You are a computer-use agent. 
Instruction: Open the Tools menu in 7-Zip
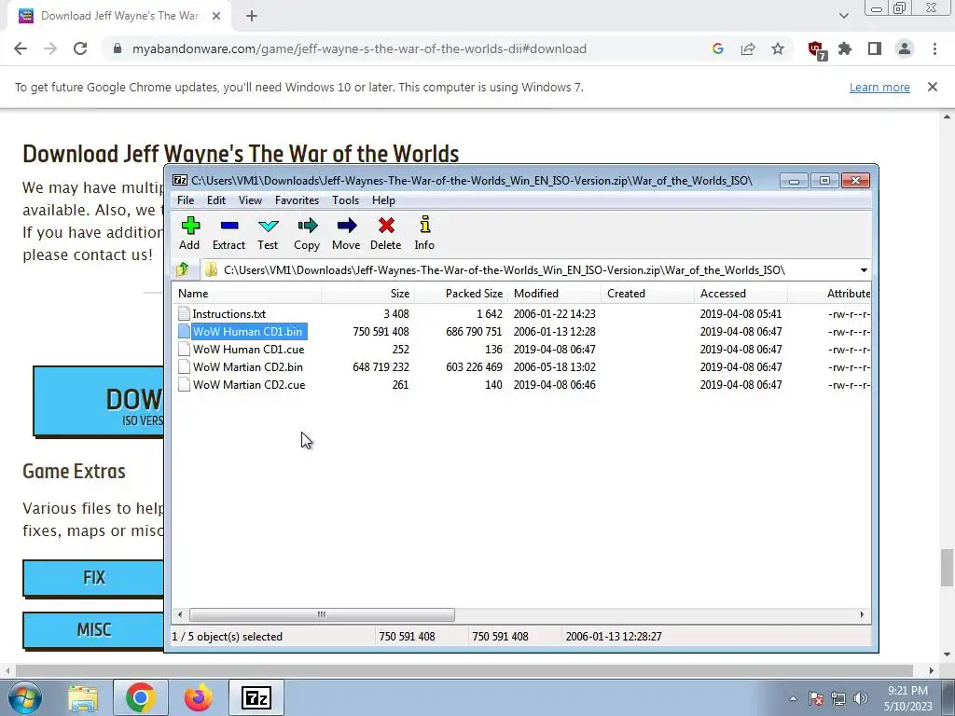(345, 200)
